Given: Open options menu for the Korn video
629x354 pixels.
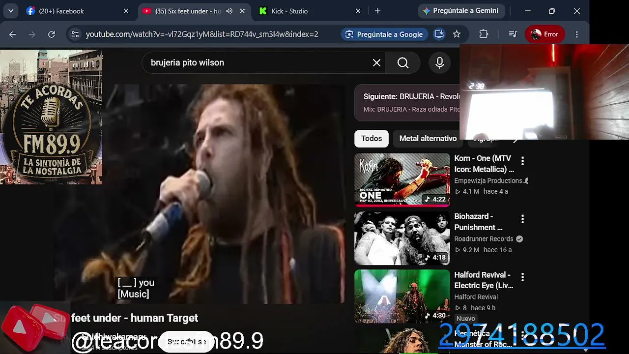Looking at the screenshot, I should 522,161.
